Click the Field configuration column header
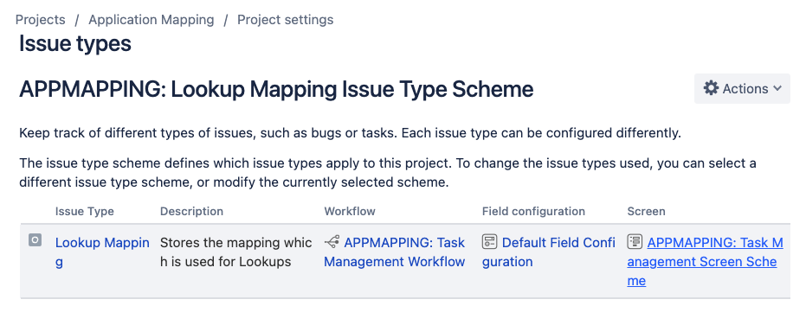Screen dimensions: 806x325 (533, 212)
